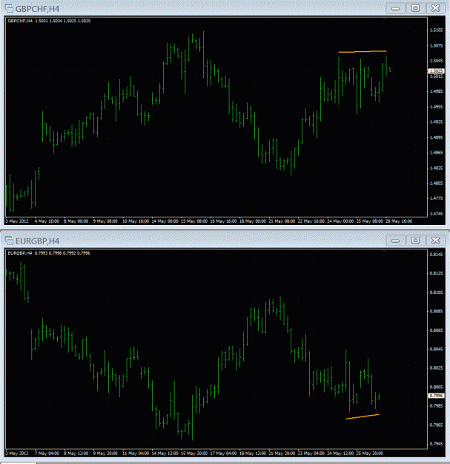Click the EURGBP,H4 window title text

[37, 241]
